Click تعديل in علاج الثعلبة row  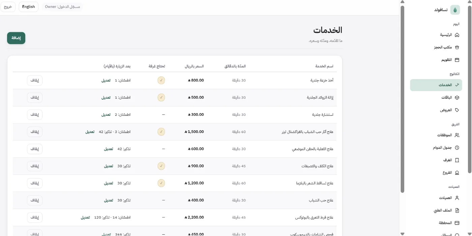(109, 149)
